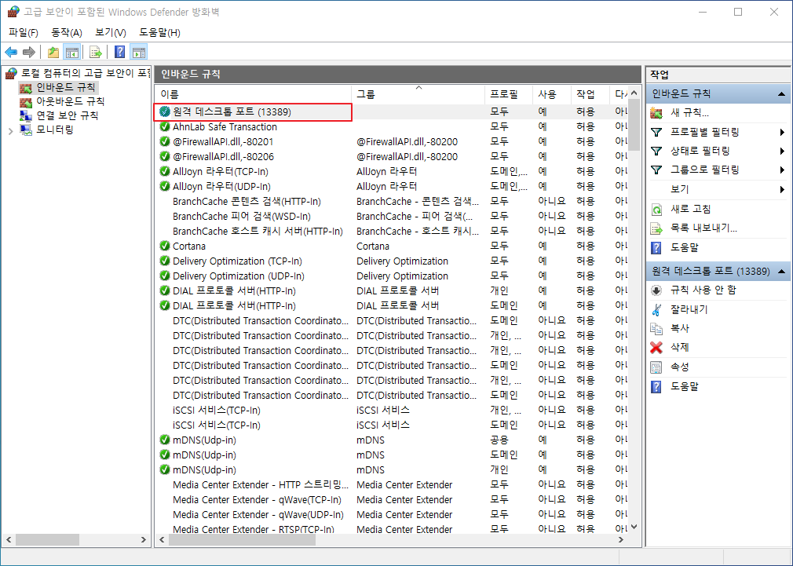Click 도움말 under 인바운드 규칙 actions

685,247
